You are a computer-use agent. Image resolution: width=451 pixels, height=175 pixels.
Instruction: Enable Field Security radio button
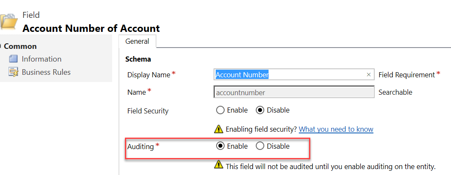point(220,110)
